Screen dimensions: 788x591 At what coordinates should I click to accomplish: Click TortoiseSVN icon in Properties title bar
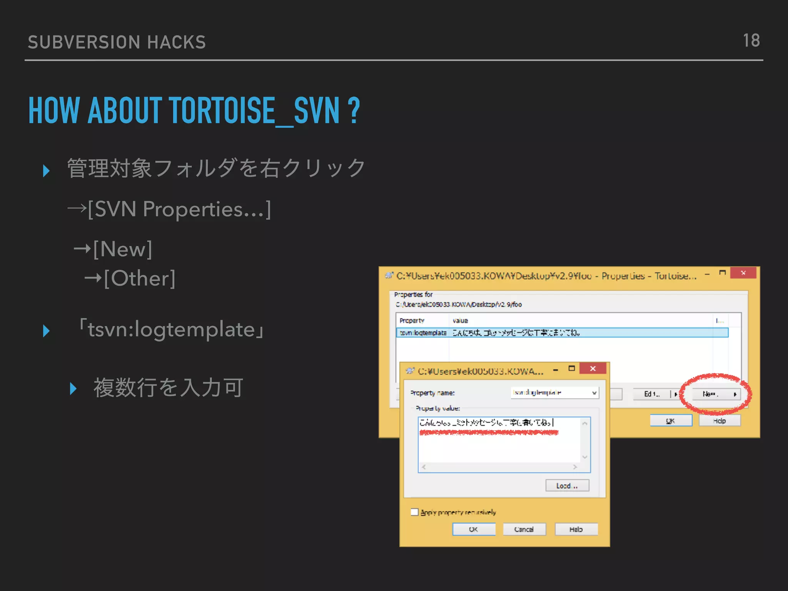tap(389, 275)
